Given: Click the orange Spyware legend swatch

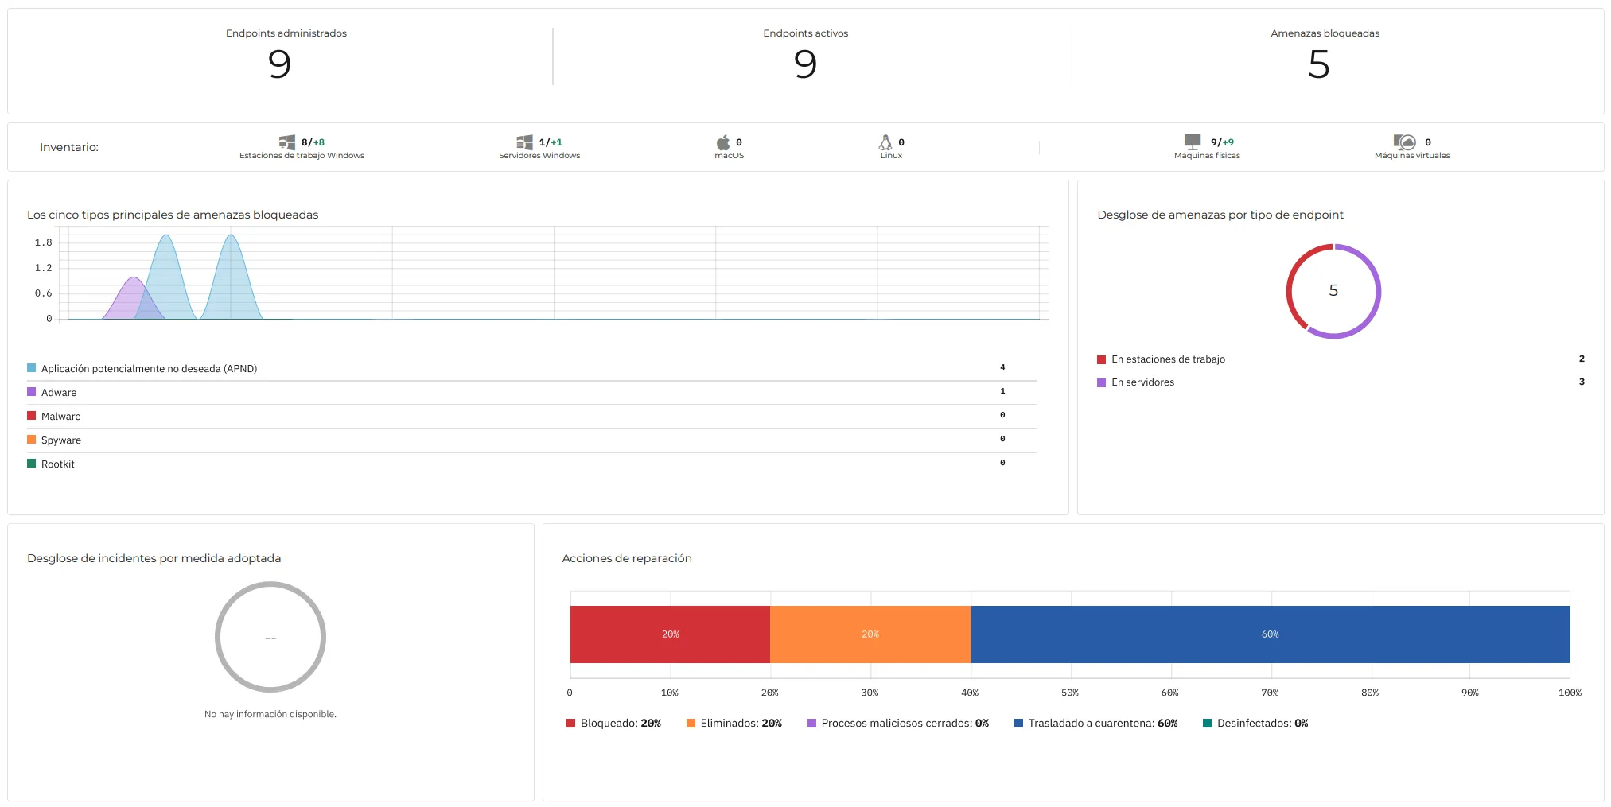Looking at the screenshot, I should (x=32, y=440).
